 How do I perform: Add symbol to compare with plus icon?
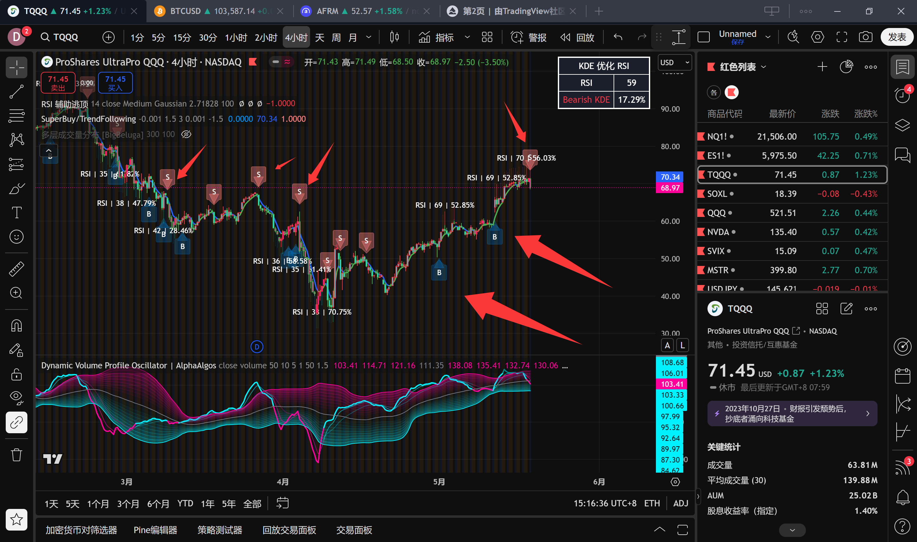pyautogui.click(x=109, y=37)
